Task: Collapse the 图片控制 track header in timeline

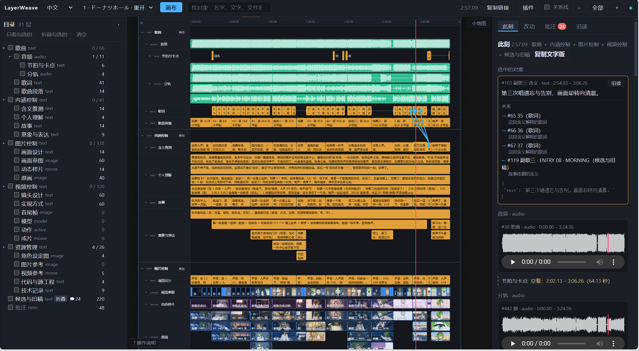Action: pos(143,269)
